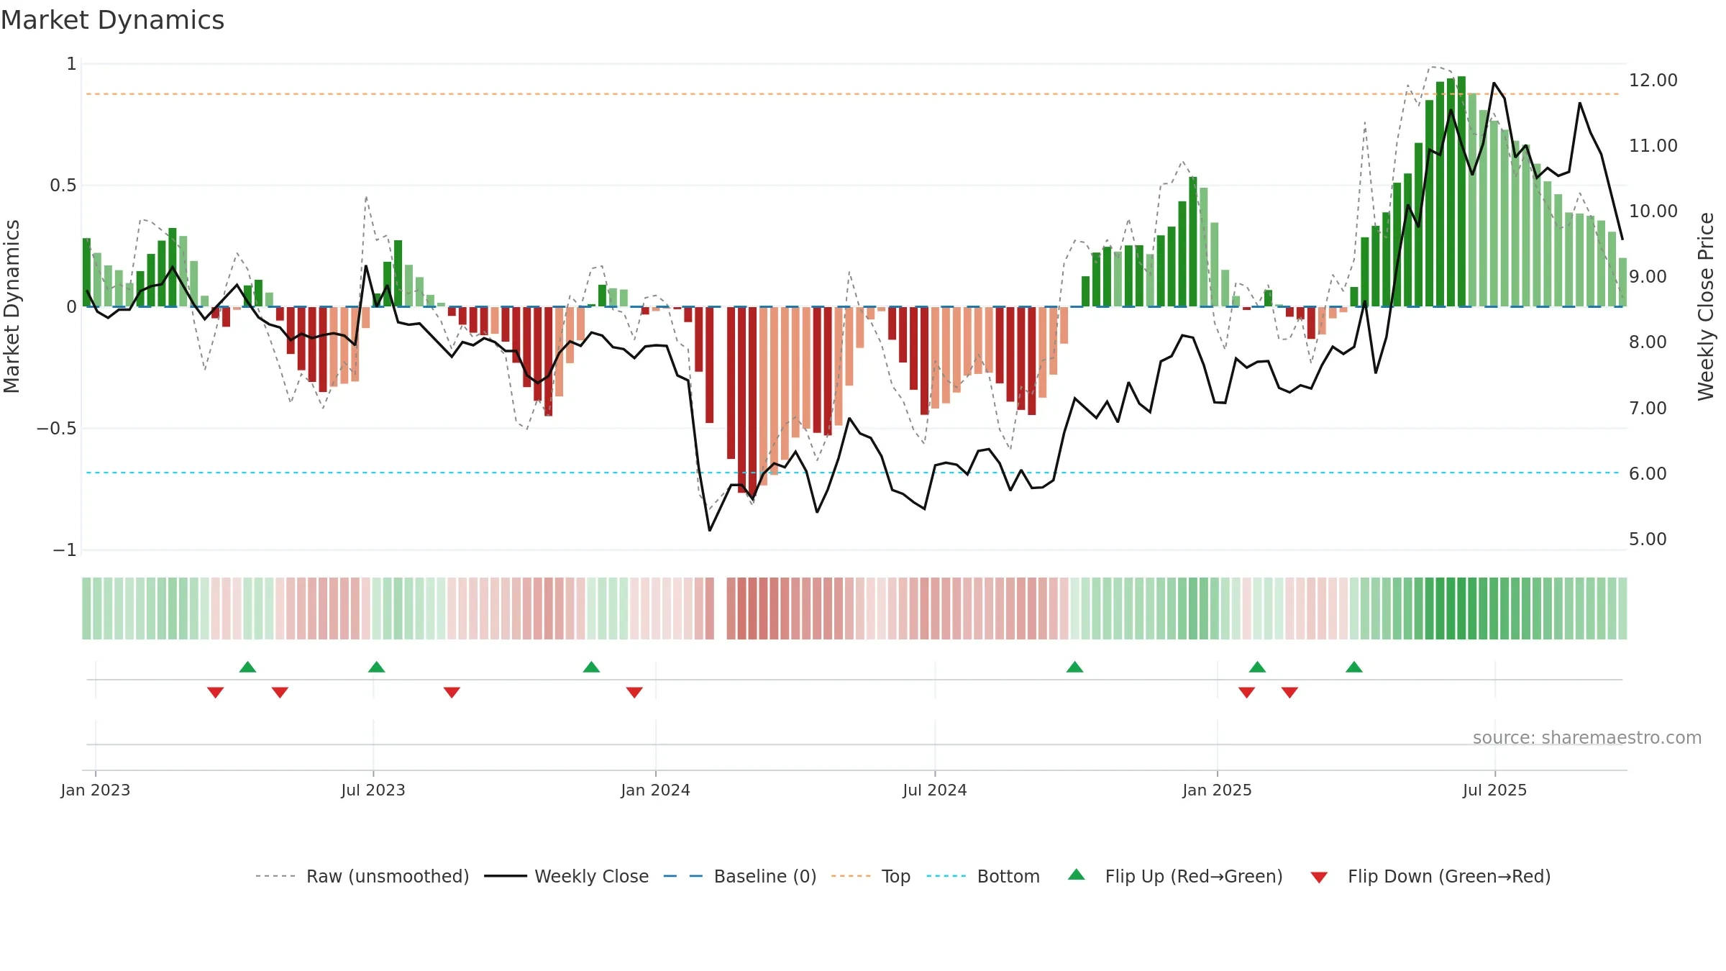Click the green Flip Up legend triangle icon
The height and width of the screenshot is (971, 1726).
point(1077,875)
